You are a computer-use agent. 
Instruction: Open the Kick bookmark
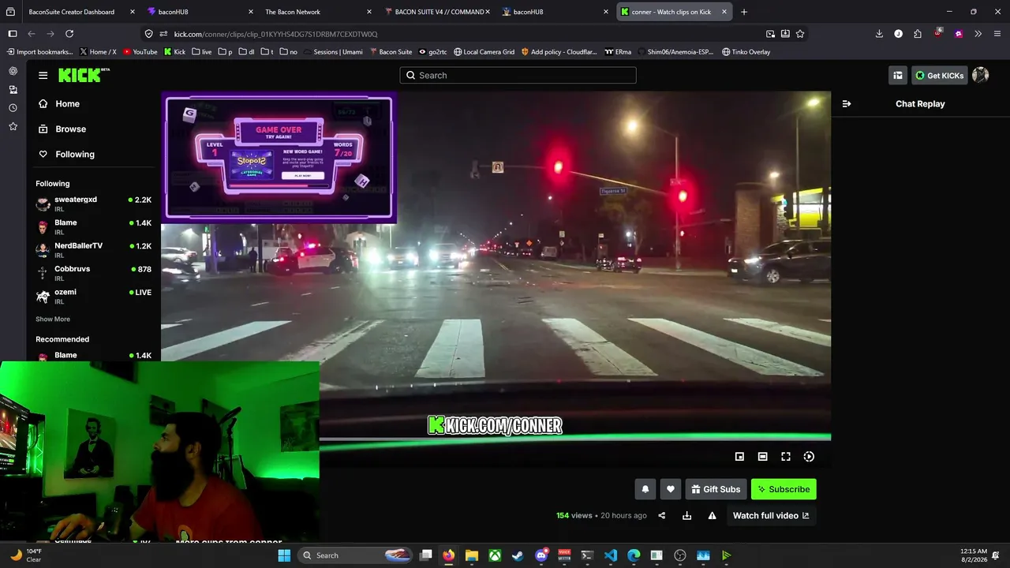[175, 52]
